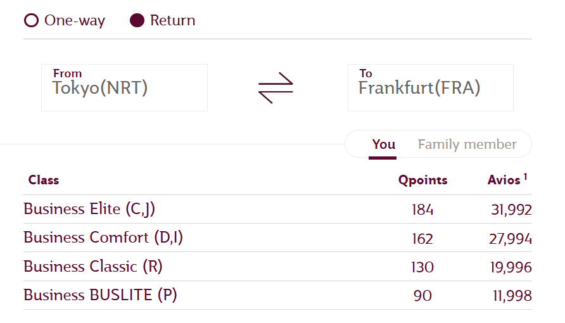Click the 162 Qpoints value for Business Comfort
The height and width of the screenshot is (323, 565).
pyautogui.click(x=422, y=239)
